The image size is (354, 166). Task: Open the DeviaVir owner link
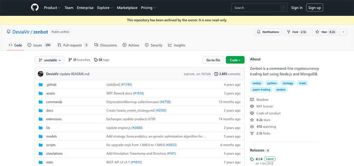pos(21,32)
